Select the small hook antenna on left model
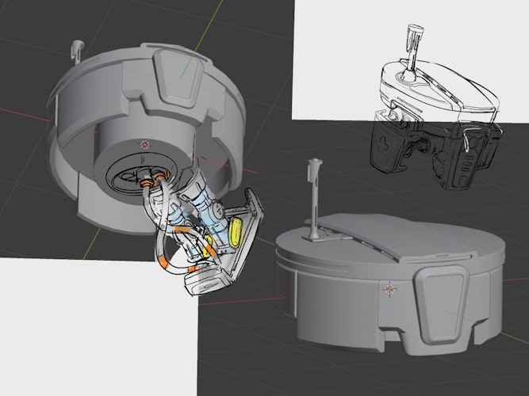The height and width of the screenshot is (396, 529). (77, 50)
